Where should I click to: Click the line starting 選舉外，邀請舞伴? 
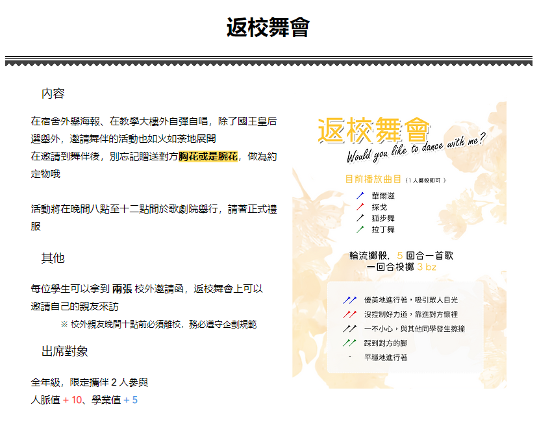[123, 139]
